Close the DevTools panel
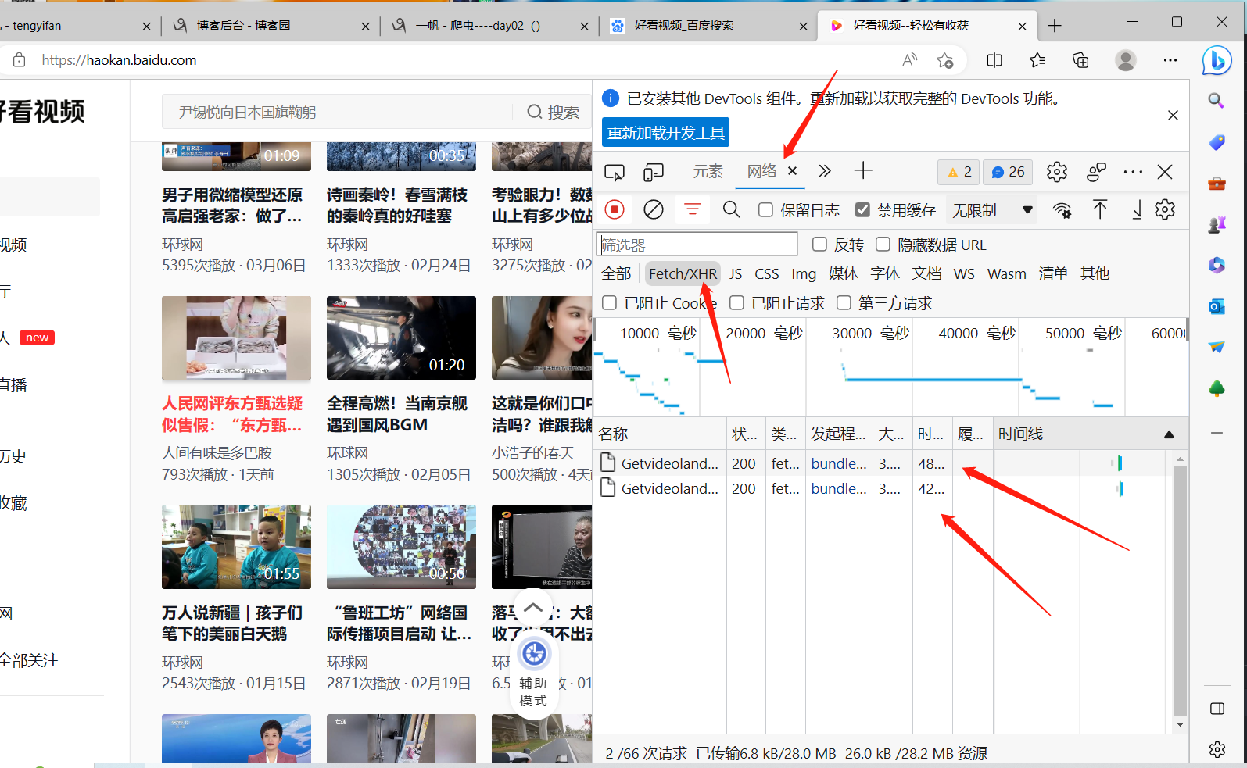1247x768 pixels. coord(1165,172)
